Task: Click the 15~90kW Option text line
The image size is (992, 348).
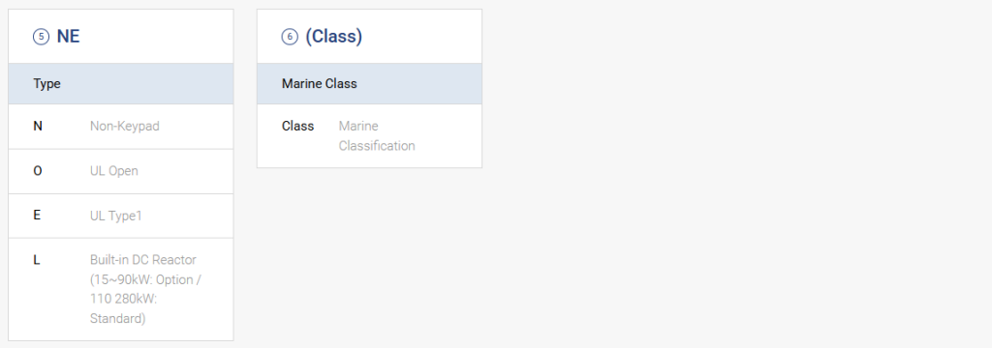Action: pyautogui.click(x=145, y=279)
